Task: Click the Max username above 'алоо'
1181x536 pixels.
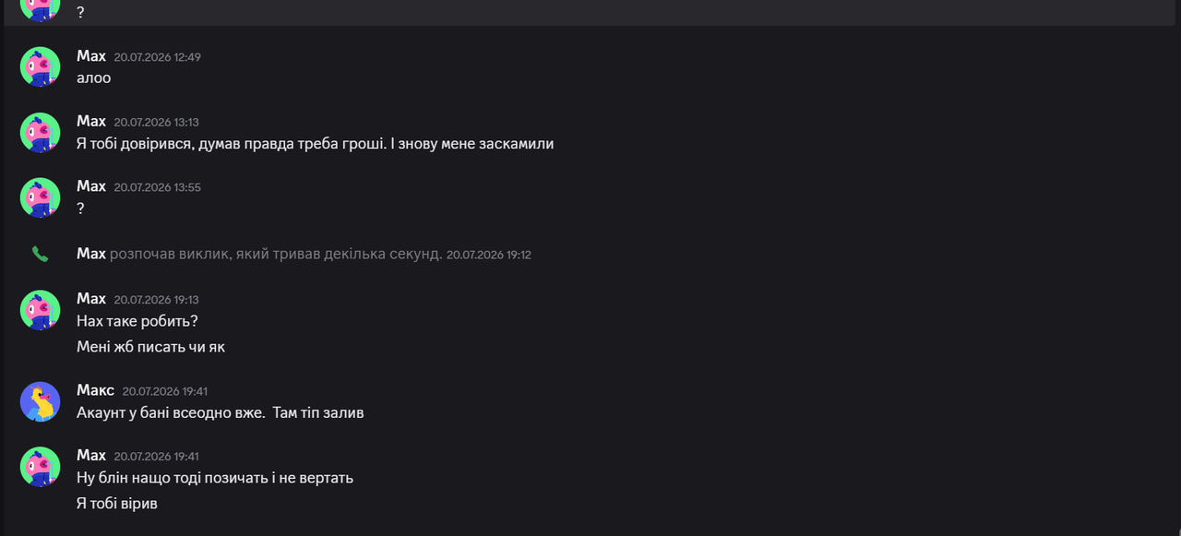Action: [91, 56]
